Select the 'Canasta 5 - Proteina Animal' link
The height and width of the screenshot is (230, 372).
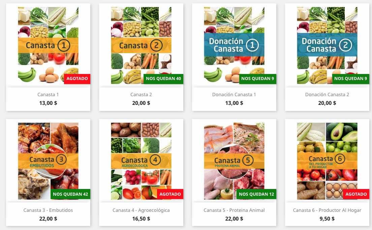(234, 210)
